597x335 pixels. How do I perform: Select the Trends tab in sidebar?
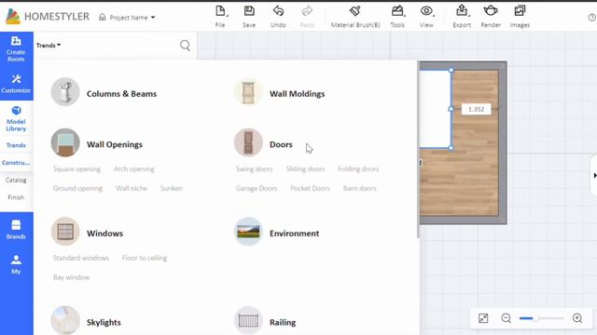click(x=16, y=145)
